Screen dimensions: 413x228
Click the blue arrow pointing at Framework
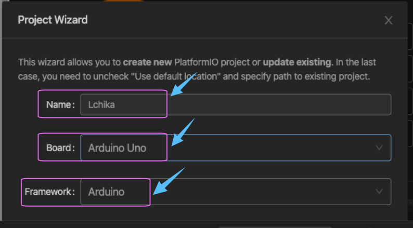click(169, 181)
